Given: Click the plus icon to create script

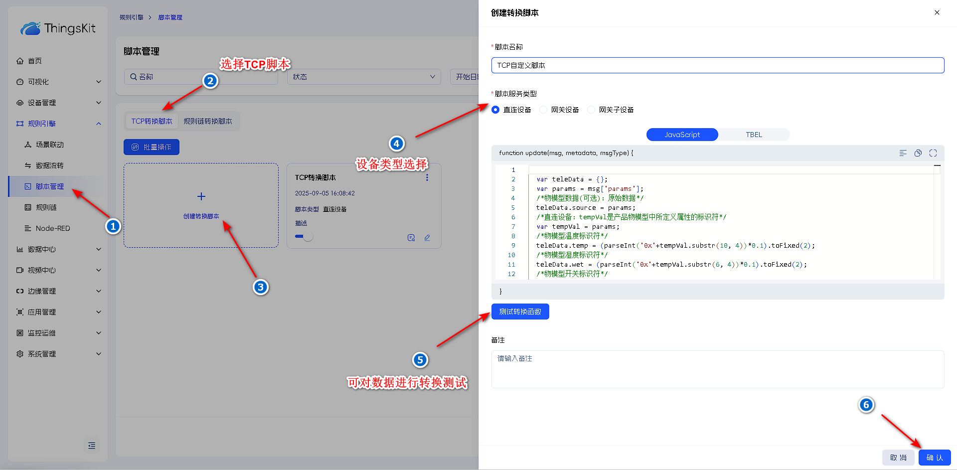Looking at the screenshot, I should click(x=201, y=196).
